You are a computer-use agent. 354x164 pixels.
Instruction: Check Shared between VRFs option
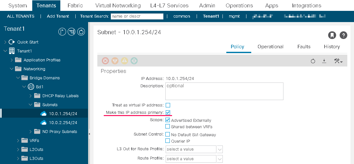(x=168, y=126)
